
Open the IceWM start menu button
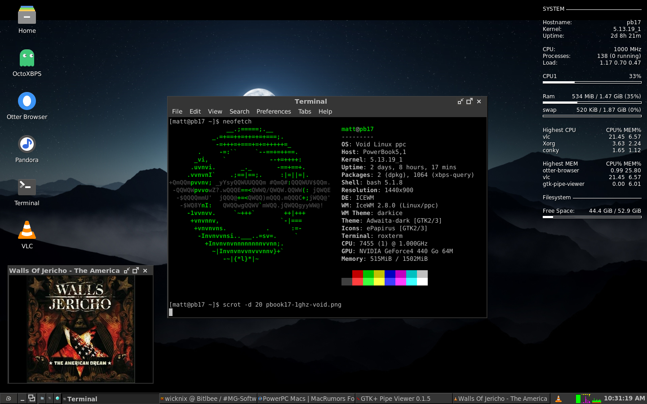pyautogui.click(x=9, y=399)
